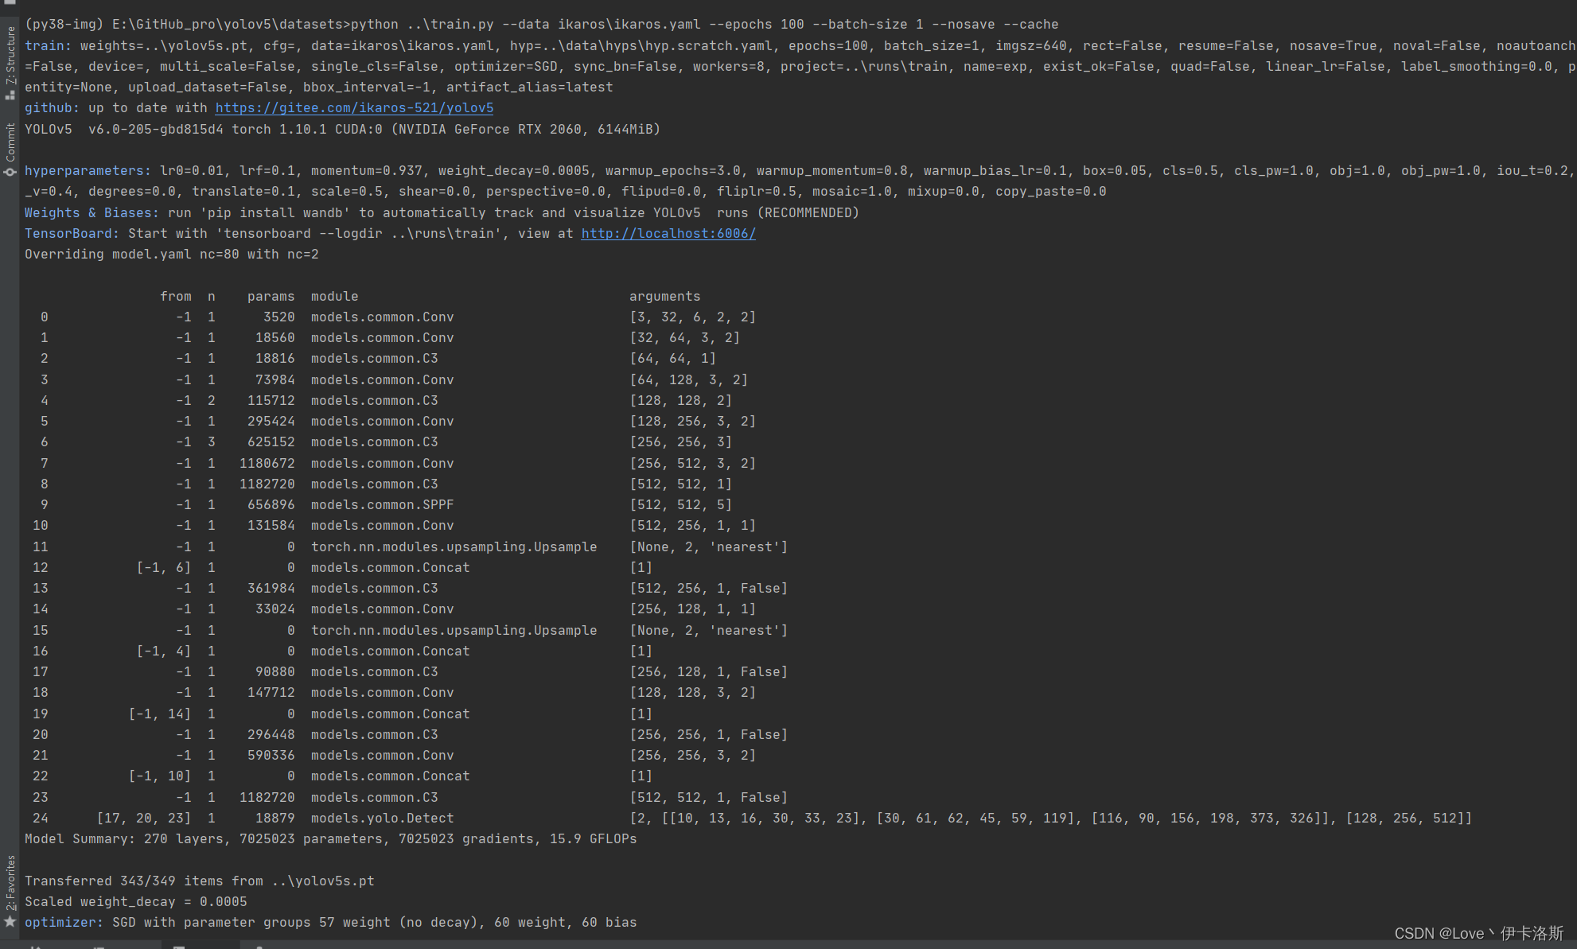Screen dimensions: 1577x949
Task: Click the arguments '[3, 32, 6, 2, 2]'
Action: [x=692, y=317]
